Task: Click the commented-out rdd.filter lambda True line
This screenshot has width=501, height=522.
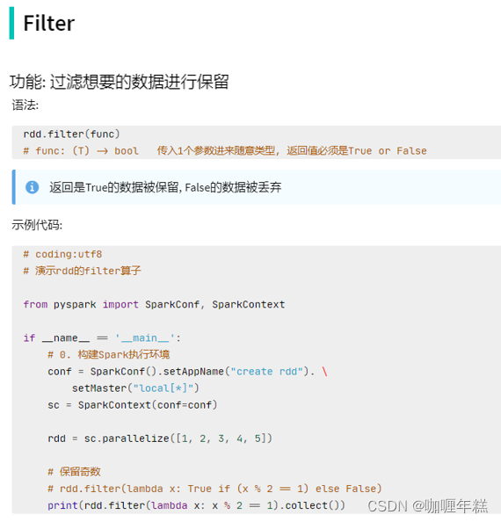Action: pyautogui.click(x=214, y=489)
